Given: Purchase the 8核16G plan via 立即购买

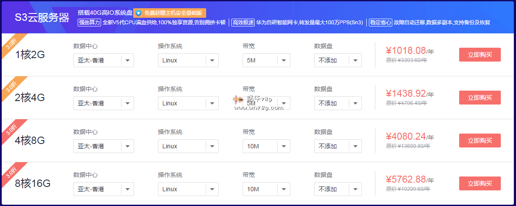Looking at the screenshot, I should pyautogui.click(x=480, y=183).
